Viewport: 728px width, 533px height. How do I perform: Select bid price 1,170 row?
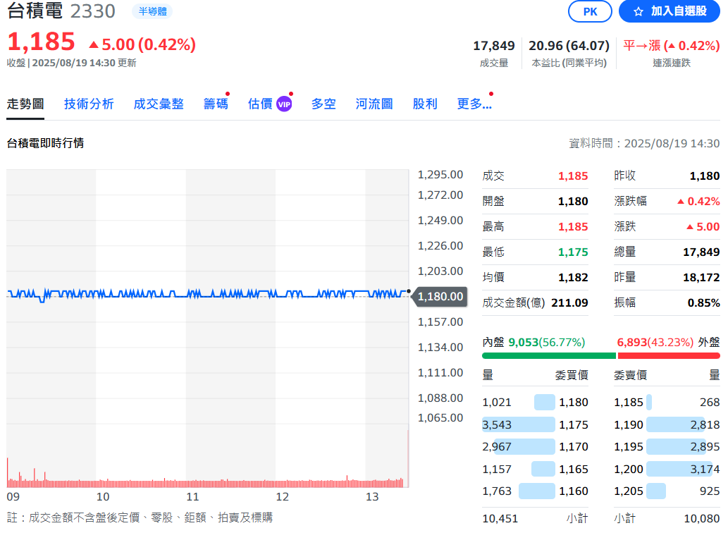point(536,447)
